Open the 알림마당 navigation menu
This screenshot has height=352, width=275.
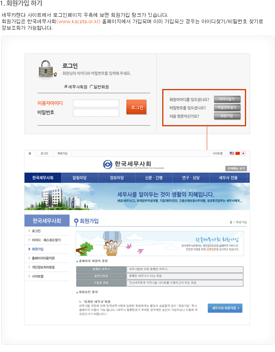coord(79,178)
